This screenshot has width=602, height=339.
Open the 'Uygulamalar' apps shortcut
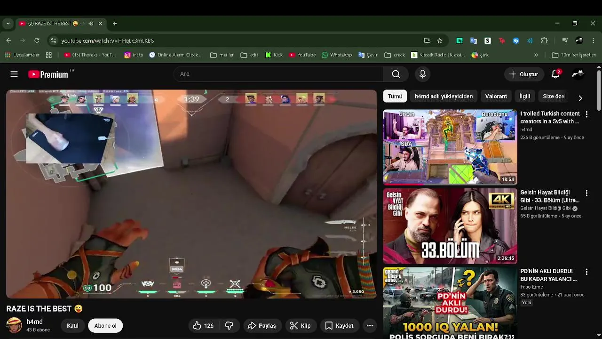click(22, 55)
